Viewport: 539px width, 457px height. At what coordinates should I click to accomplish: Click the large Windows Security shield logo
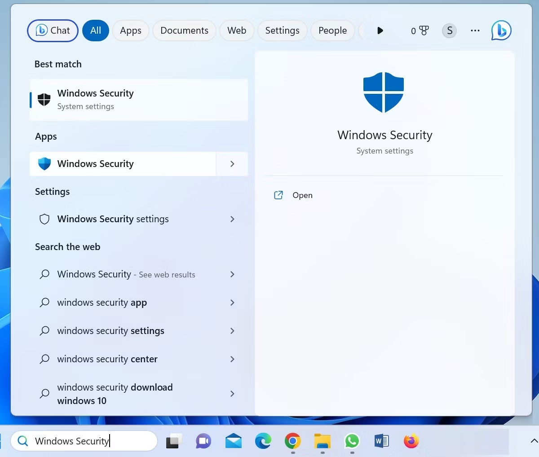(384, 92)
